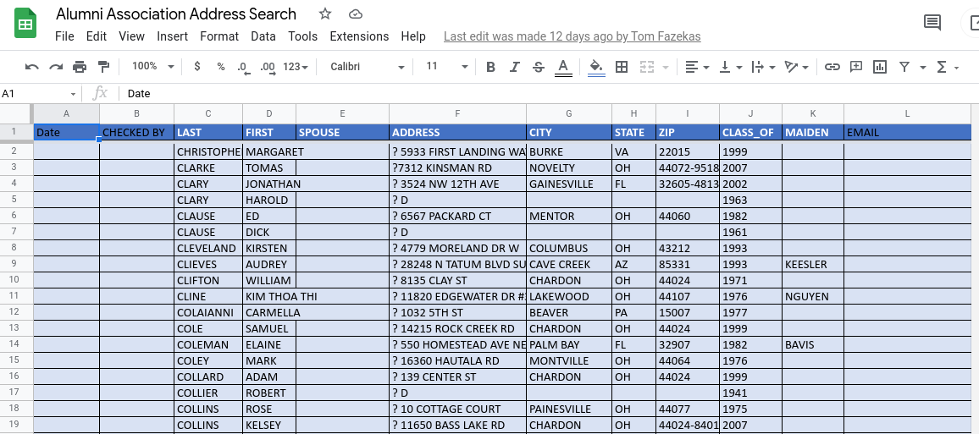Screen dimensions: 979x434
Task: Open the comment history icon
Action: click(x=932, y=23)
